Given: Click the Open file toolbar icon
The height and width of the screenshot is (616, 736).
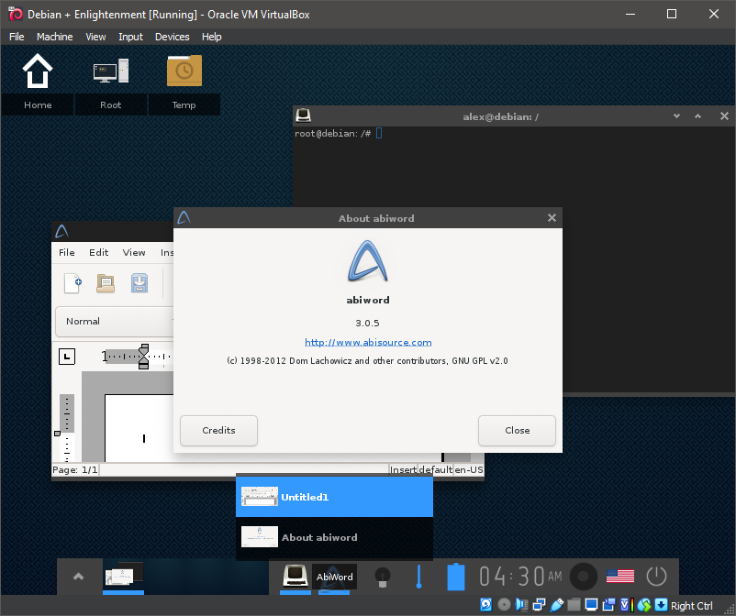Looking at the screenshot, I should click(106, 283).
